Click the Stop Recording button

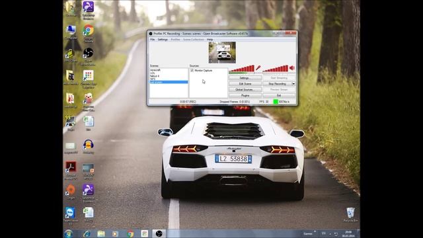tap(277, 84)
